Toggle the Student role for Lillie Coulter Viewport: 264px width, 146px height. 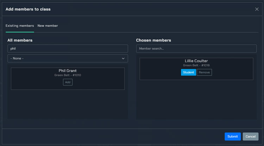click(x=188, y=72)
